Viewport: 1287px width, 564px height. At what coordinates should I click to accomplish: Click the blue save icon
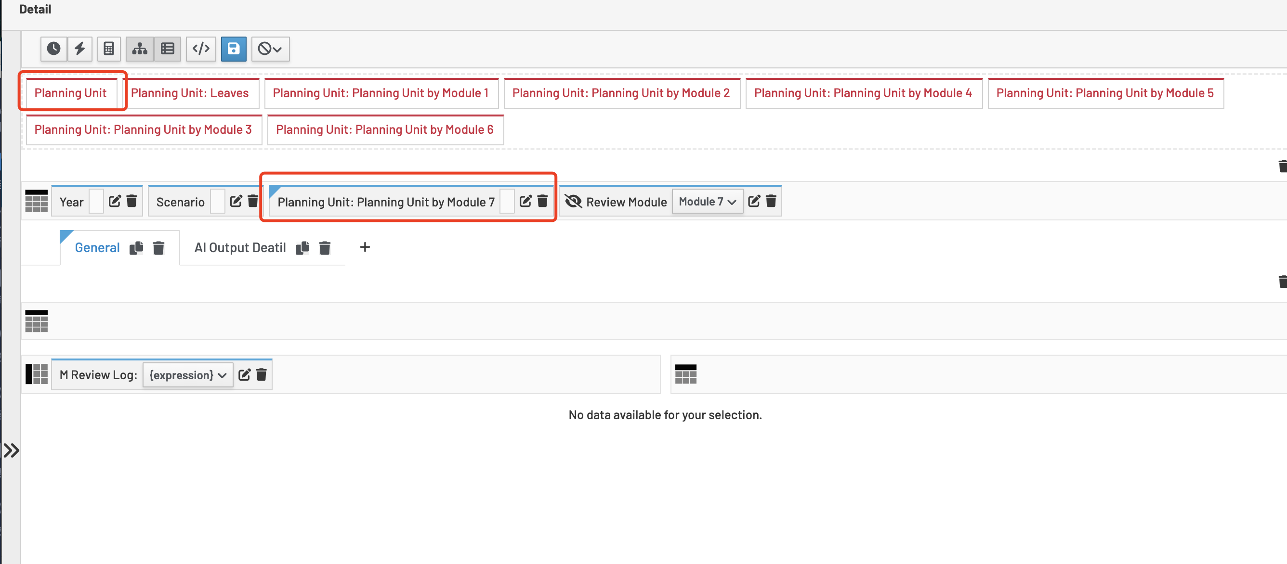pos(233,49)
